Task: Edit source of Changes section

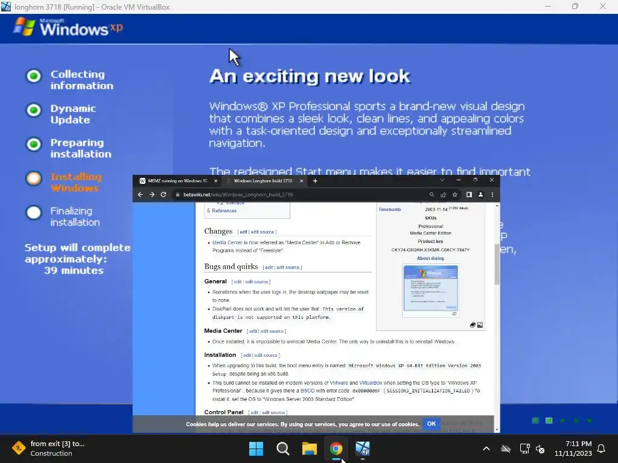Action: tap(262, 232)
